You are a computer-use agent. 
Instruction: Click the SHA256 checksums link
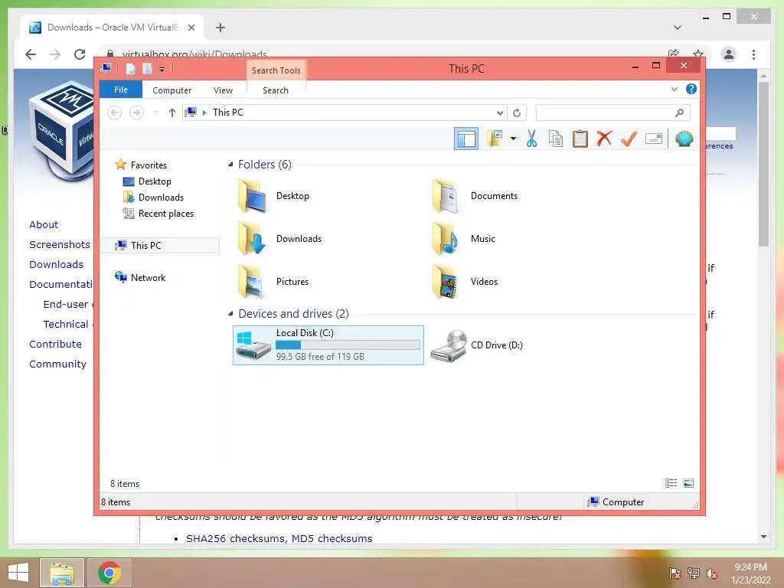click(x=235, y=538)
